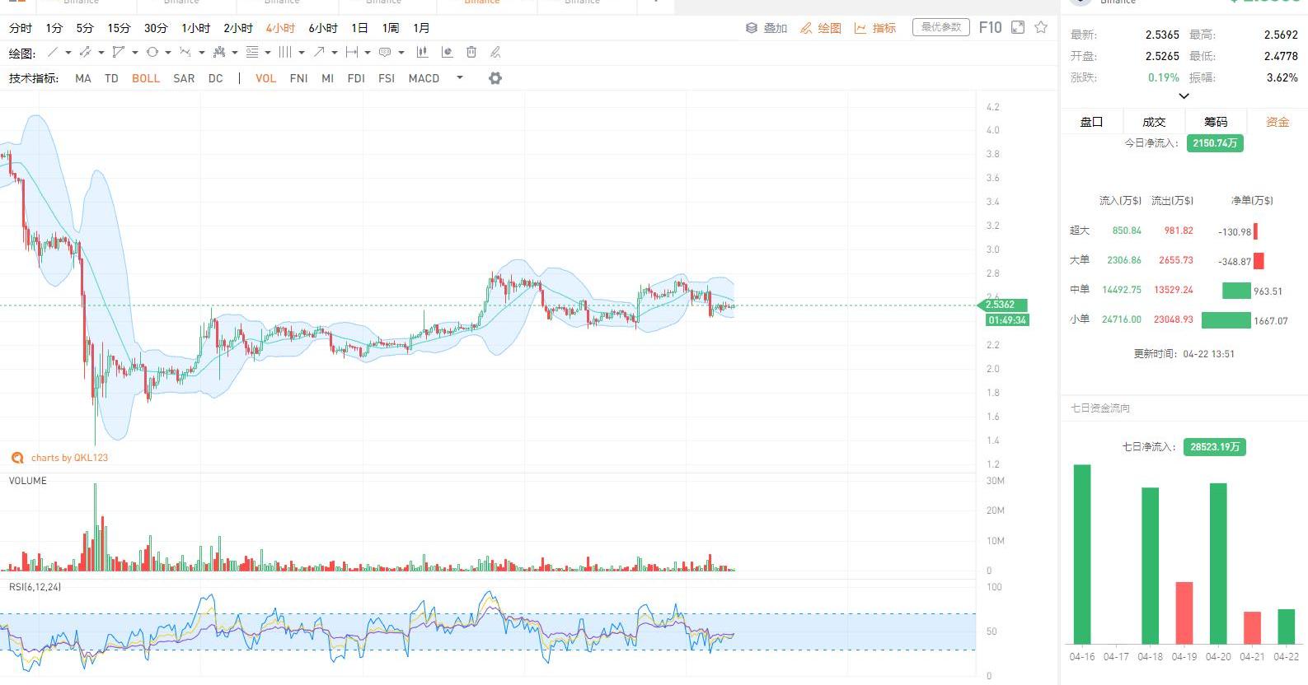Expand more indicators dropdown after MACD
This screenshot has width=1308, height=685.
460,78
